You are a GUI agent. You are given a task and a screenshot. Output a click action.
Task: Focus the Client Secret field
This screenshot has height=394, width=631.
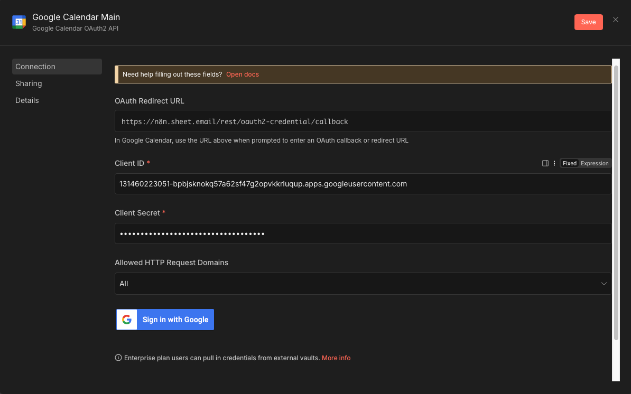(363, 233)
